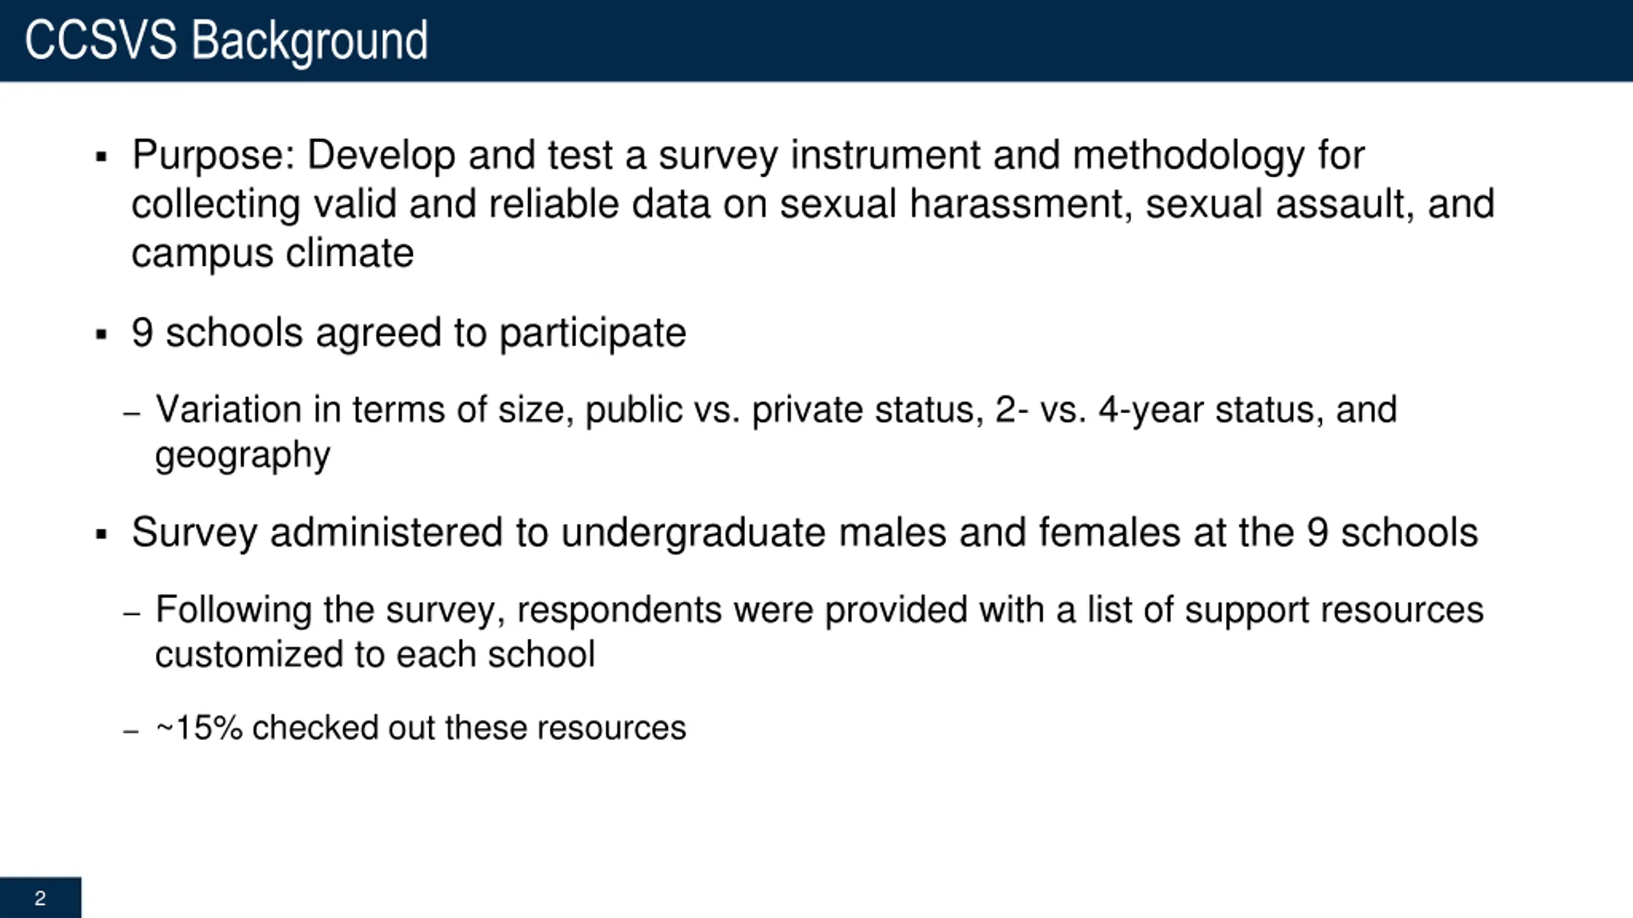
Task: Click the words campus climate
Action: 272,254
